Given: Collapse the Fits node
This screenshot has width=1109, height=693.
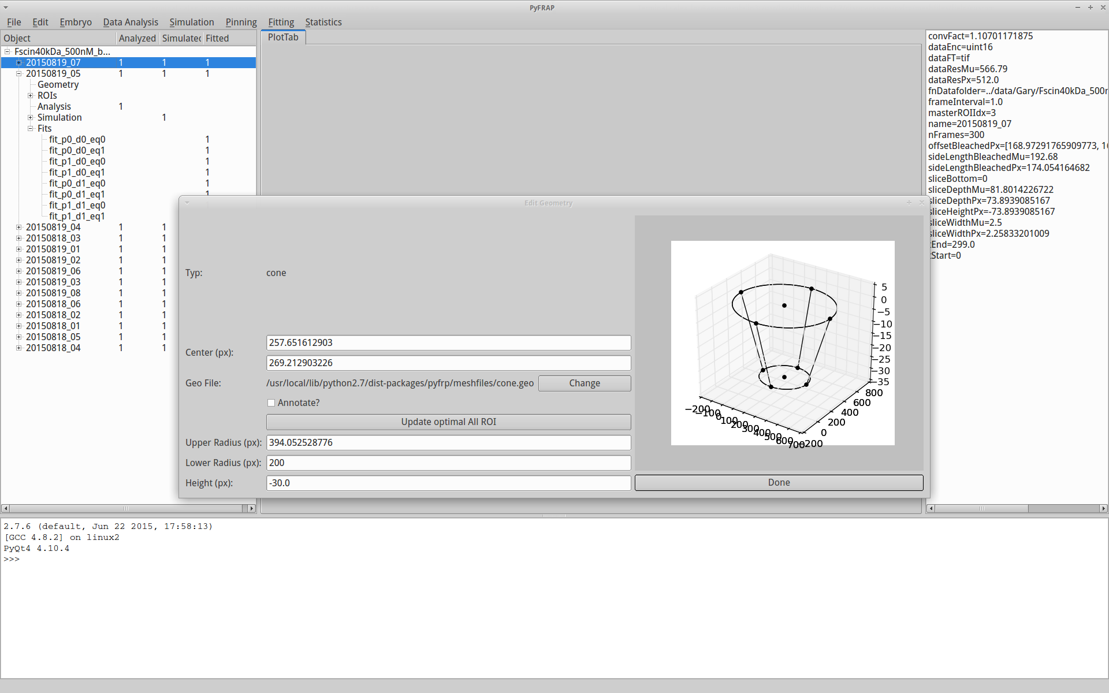Looking at the screenshot, I should [31, 128].
